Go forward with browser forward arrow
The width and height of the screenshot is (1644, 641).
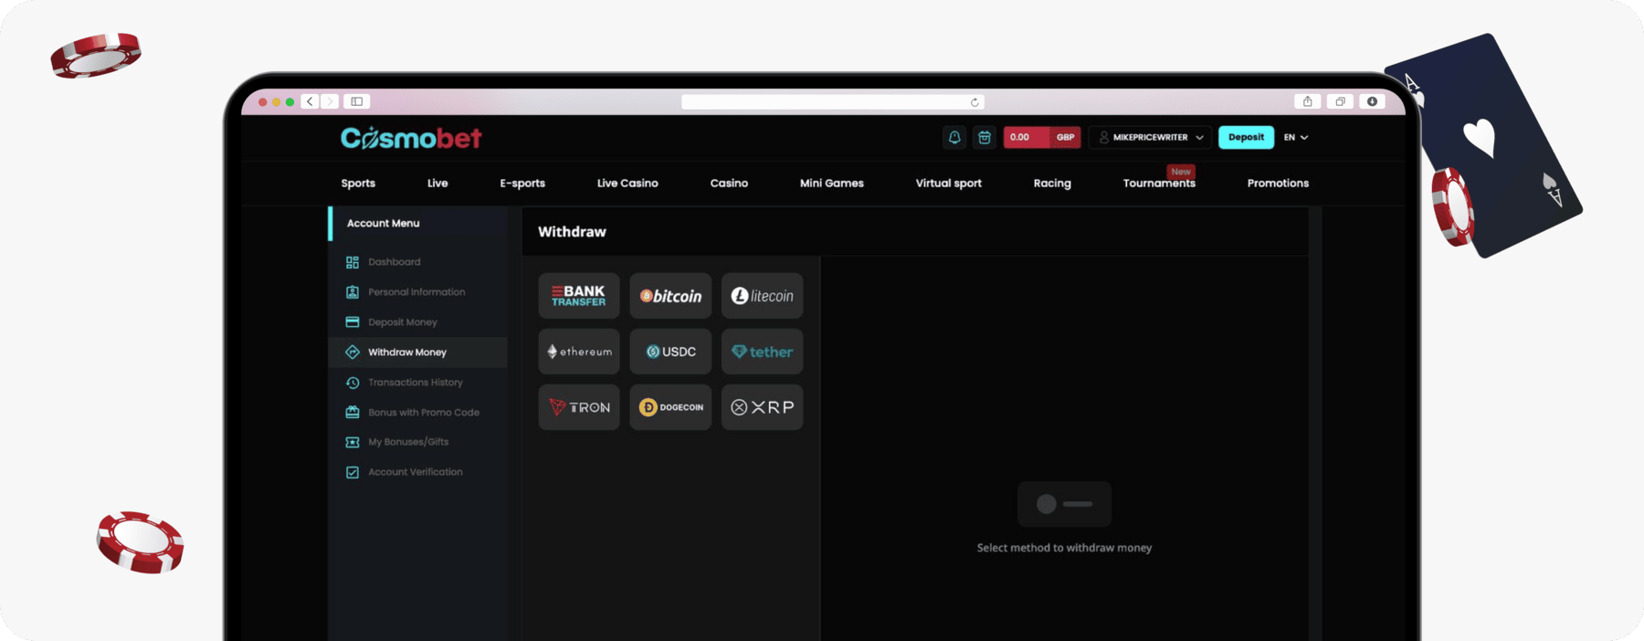pos(330,101)
